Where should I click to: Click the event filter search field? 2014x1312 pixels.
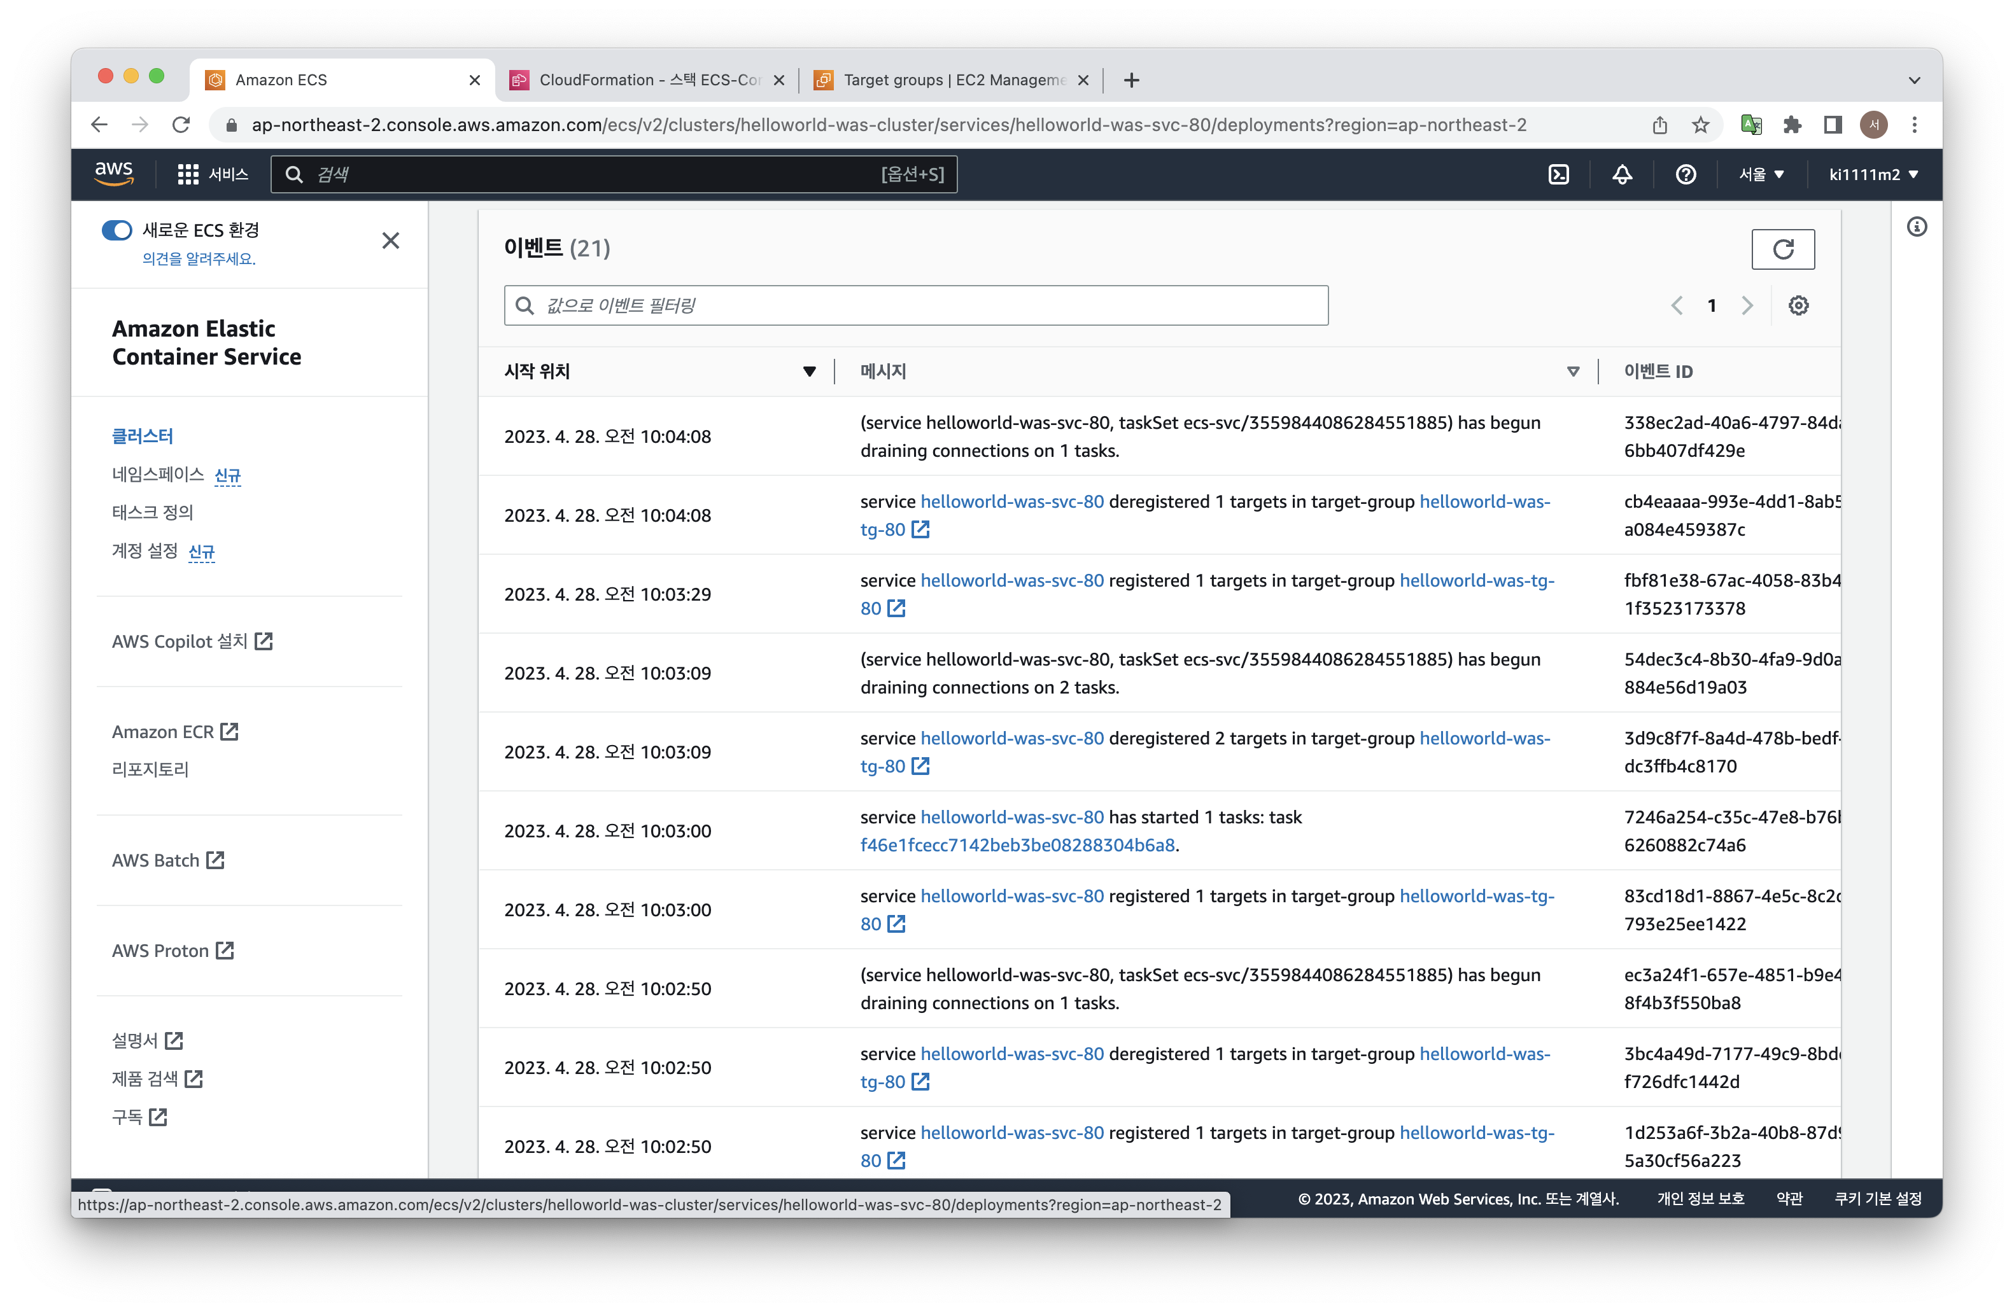(915, 305)
